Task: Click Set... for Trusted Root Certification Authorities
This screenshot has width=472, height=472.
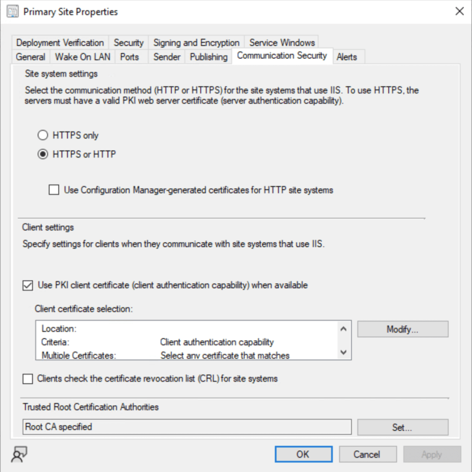Action: pos(402,427)
